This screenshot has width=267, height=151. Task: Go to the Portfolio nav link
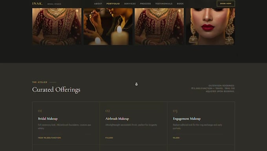tap(113, 4)
